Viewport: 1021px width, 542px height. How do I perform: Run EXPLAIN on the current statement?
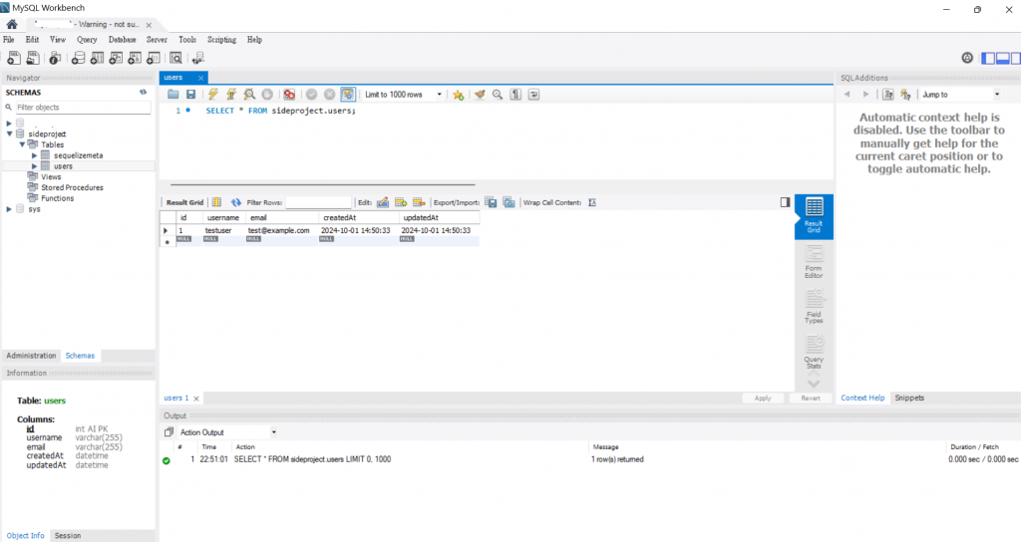(x=249, y=95)
